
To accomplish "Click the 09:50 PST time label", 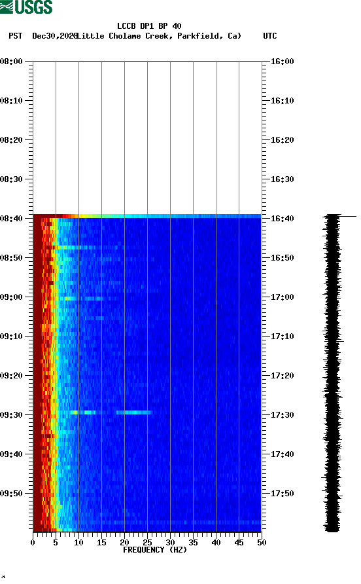I will pyautogui.click(x=11, y=494).
